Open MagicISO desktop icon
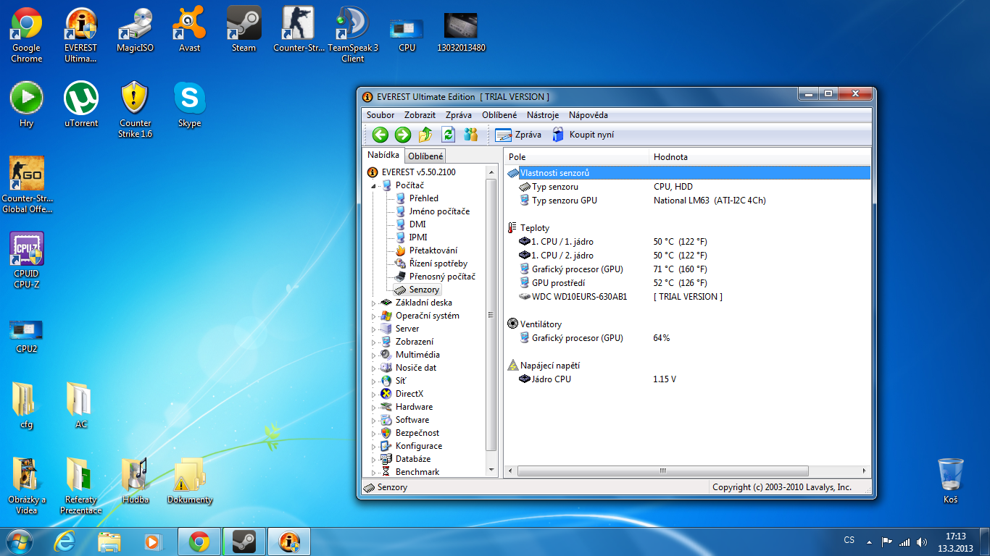The width and height of the screenshot is (990, 556). click(x=135, y=30)
